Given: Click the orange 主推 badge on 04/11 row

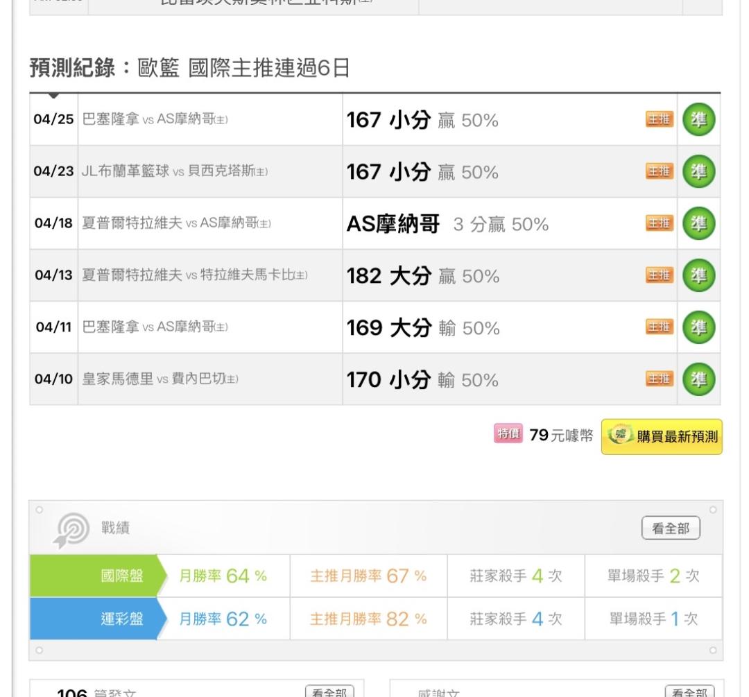Looking at the screenshot, I should 659,327.
